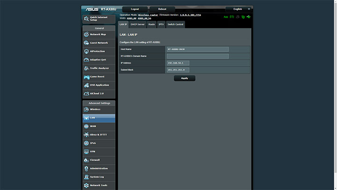
Task: Click the Firewall flame icon
Action: 87,160
